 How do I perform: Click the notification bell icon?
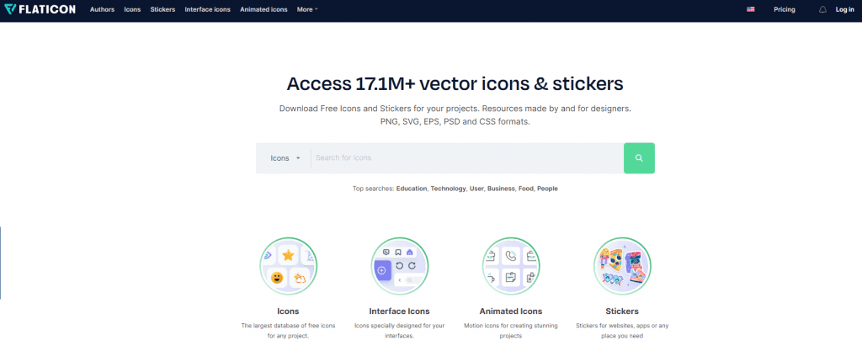pyautogui.click(x=822, y=9)
